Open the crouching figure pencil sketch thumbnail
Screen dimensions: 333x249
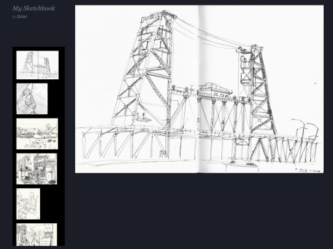[32, 98]
